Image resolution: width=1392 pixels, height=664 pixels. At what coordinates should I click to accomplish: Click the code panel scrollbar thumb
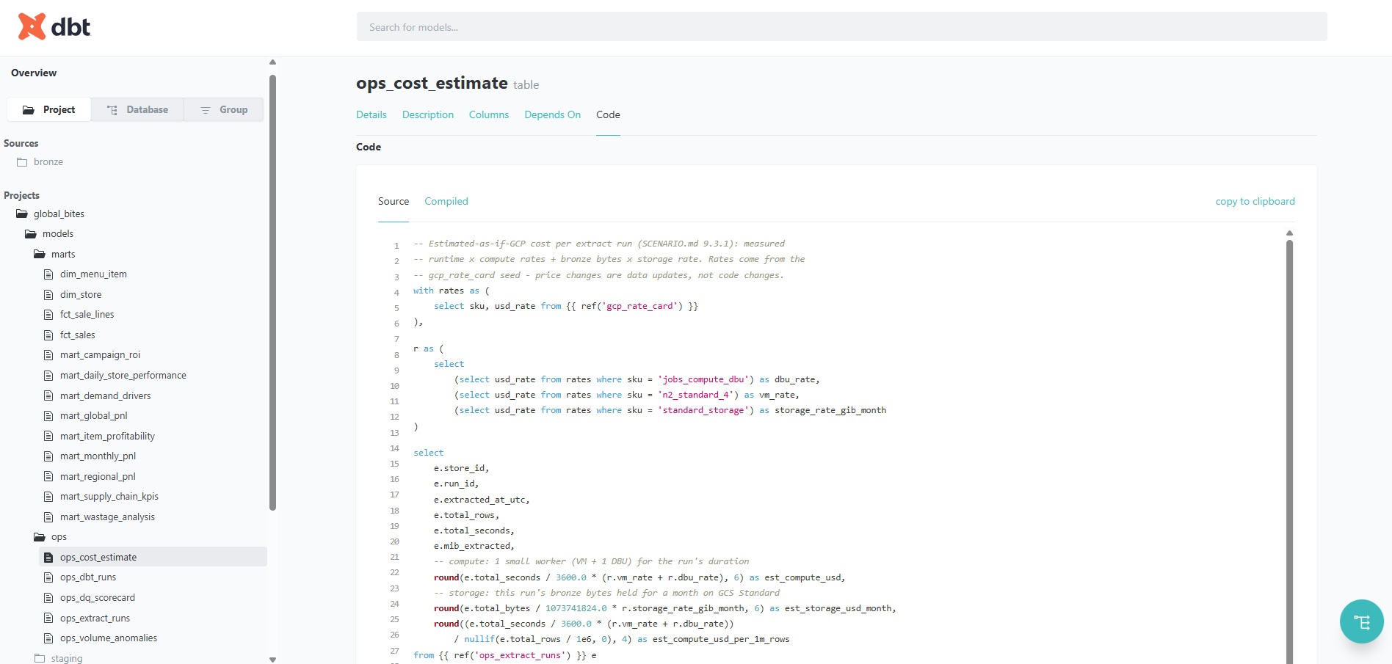(1289, 451)
